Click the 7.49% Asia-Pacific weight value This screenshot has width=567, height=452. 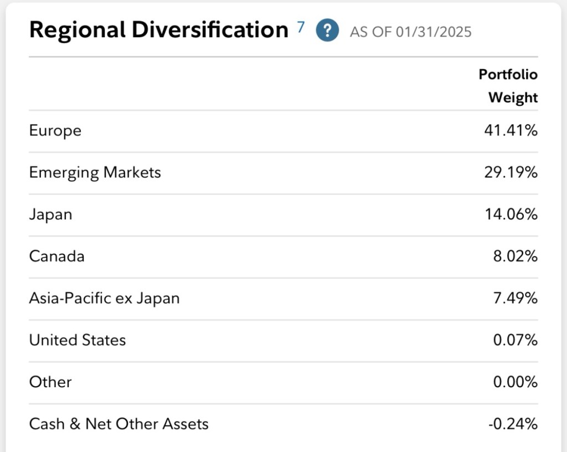pyautogui.click(x=515, y=298)
